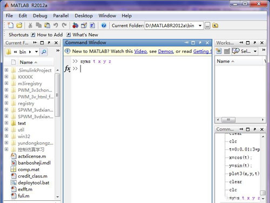Image resolution: width=270 pixels, height=203 pixels.
Task: Undo the last action in toolbar
Action: pos(56,25)
